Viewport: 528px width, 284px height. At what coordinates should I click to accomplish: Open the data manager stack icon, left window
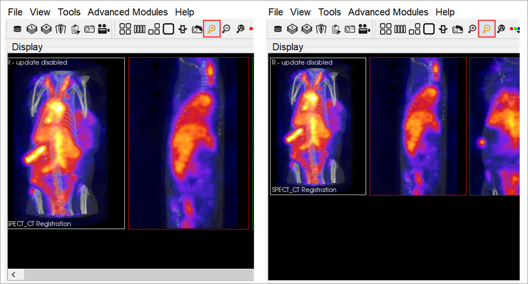click(x=17, y=29)
